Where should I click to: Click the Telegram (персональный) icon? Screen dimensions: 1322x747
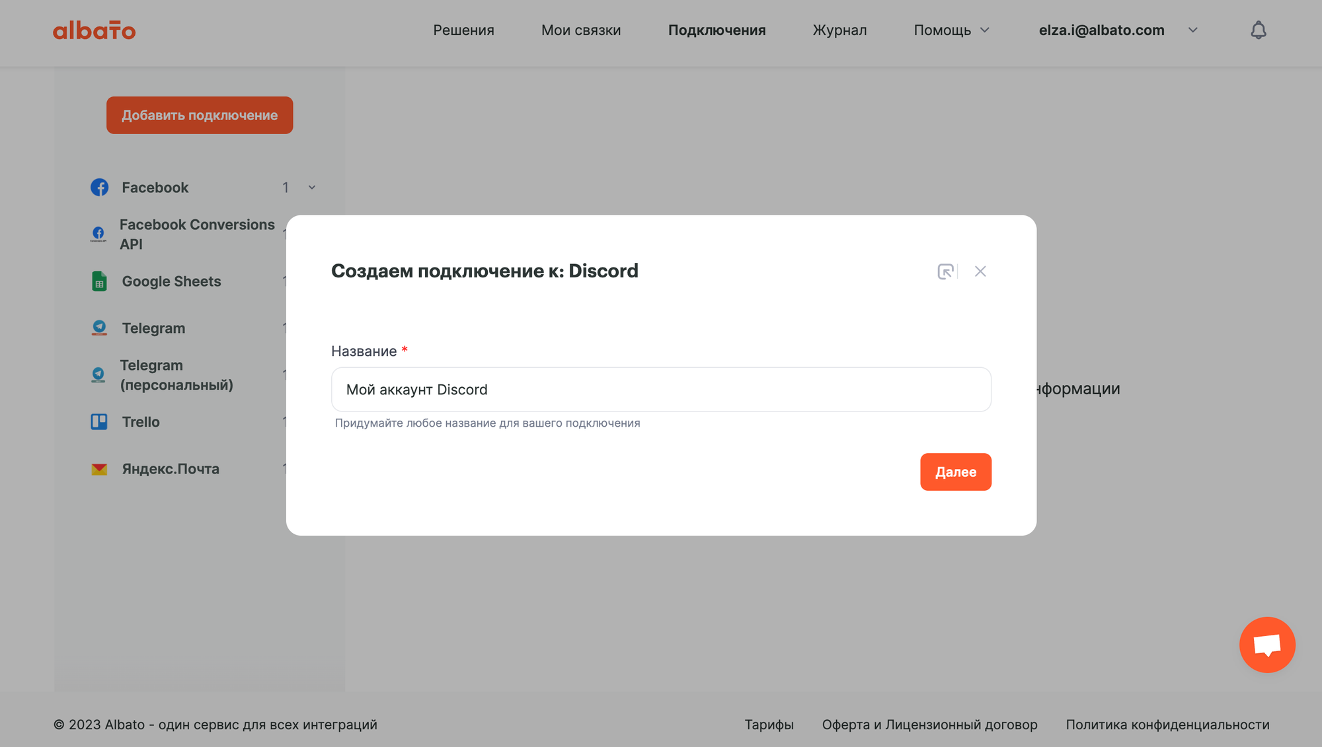98,375
